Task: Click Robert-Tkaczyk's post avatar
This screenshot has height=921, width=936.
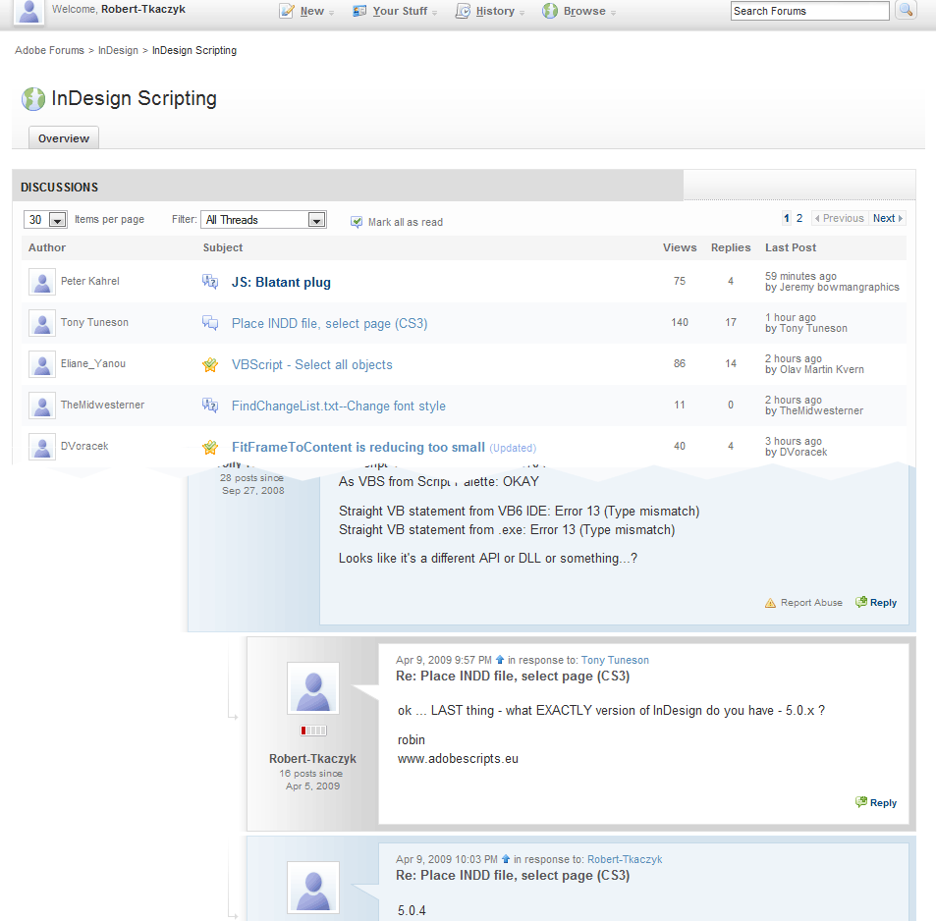Action: (313, 688)
